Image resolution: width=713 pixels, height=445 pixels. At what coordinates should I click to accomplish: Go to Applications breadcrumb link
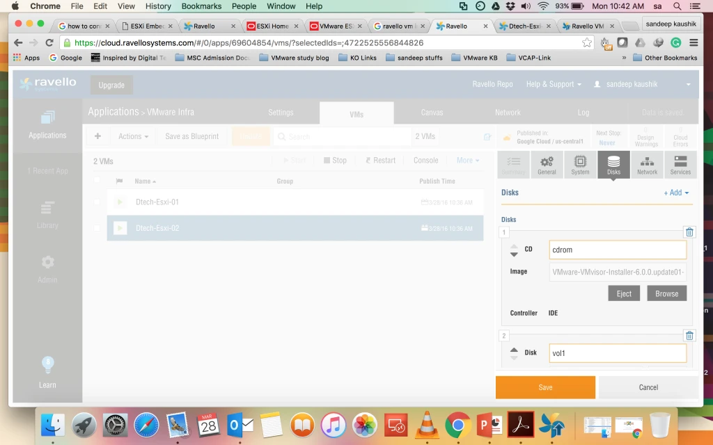(x=113, y=112)
